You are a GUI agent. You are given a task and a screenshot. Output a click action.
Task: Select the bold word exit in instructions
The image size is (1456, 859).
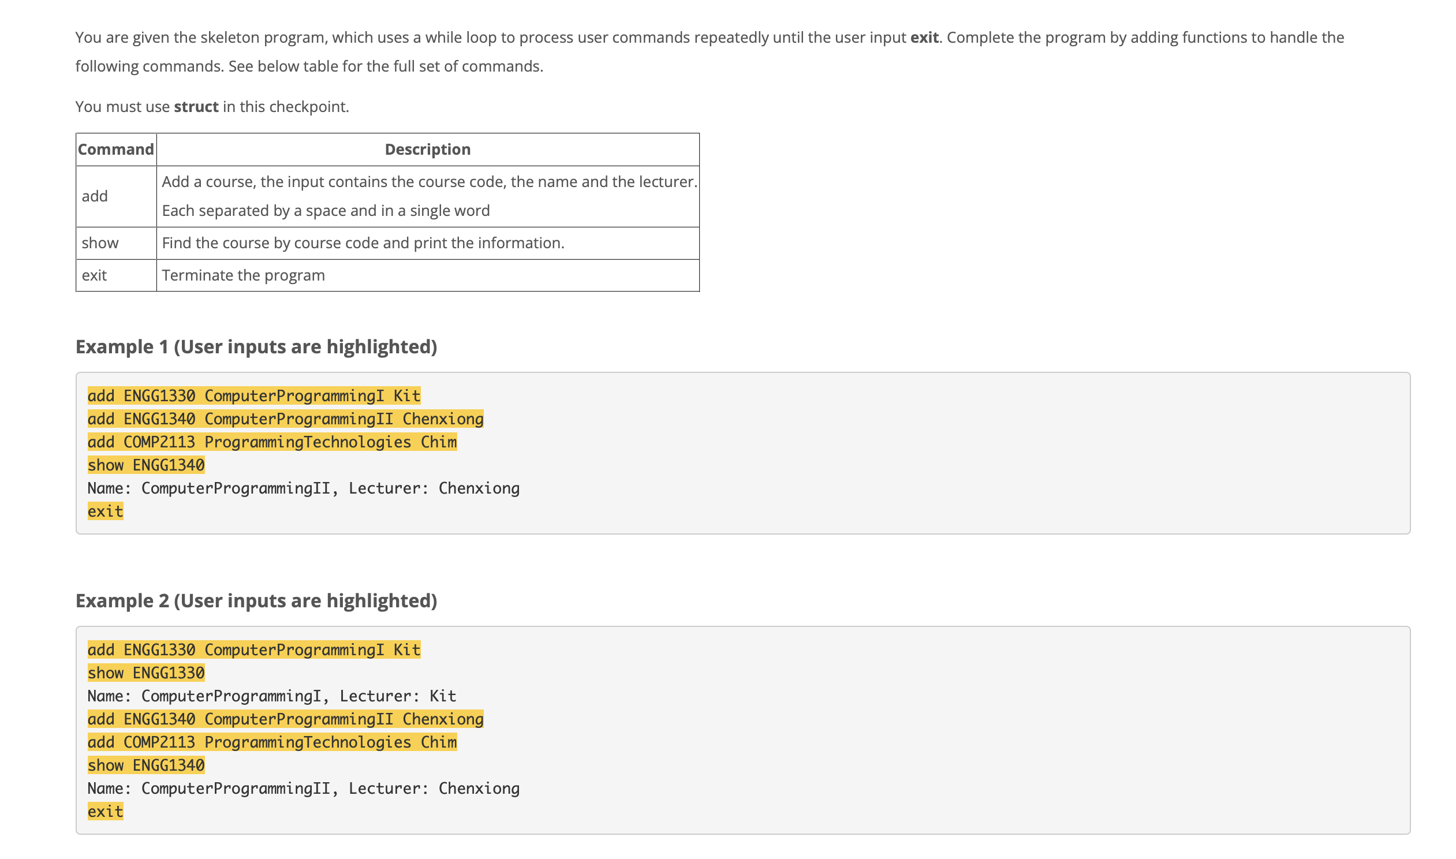[924, 37]
